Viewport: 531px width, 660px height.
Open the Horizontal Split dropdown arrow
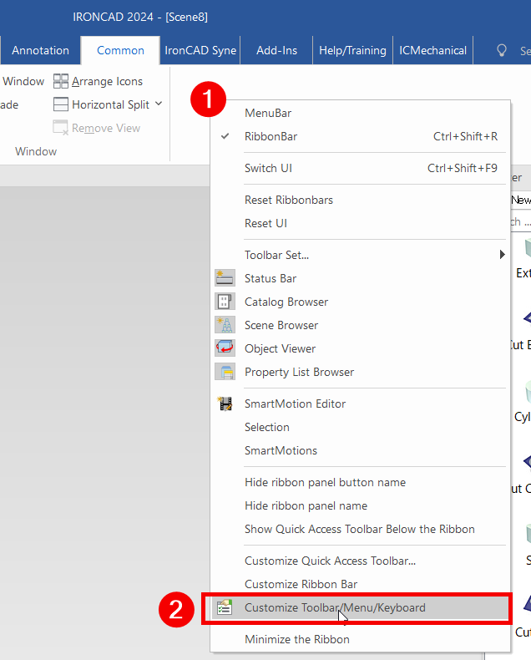coord(159,104)
